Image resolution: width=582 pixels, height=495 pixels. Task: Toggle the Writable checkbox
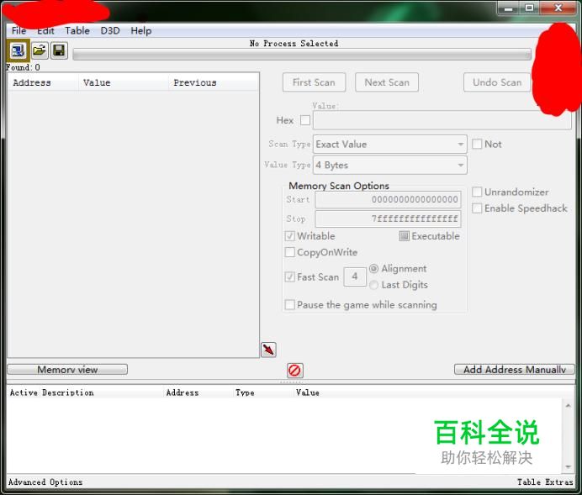pos(290,236)
